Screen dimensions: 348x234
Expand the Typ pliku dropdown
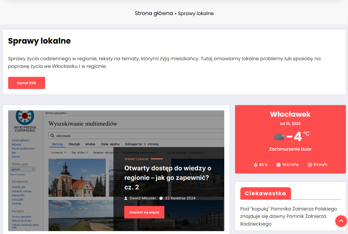pyautogui.click(x=80, y=152)
